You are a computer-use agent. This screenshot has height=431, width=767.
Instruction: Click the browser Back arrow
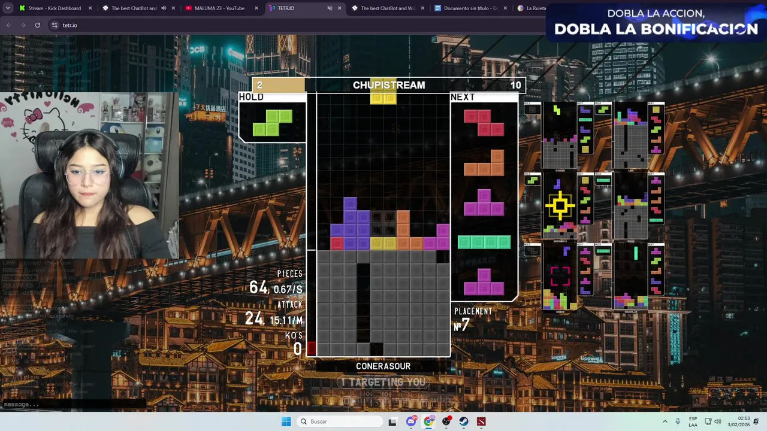coord(8,25)
